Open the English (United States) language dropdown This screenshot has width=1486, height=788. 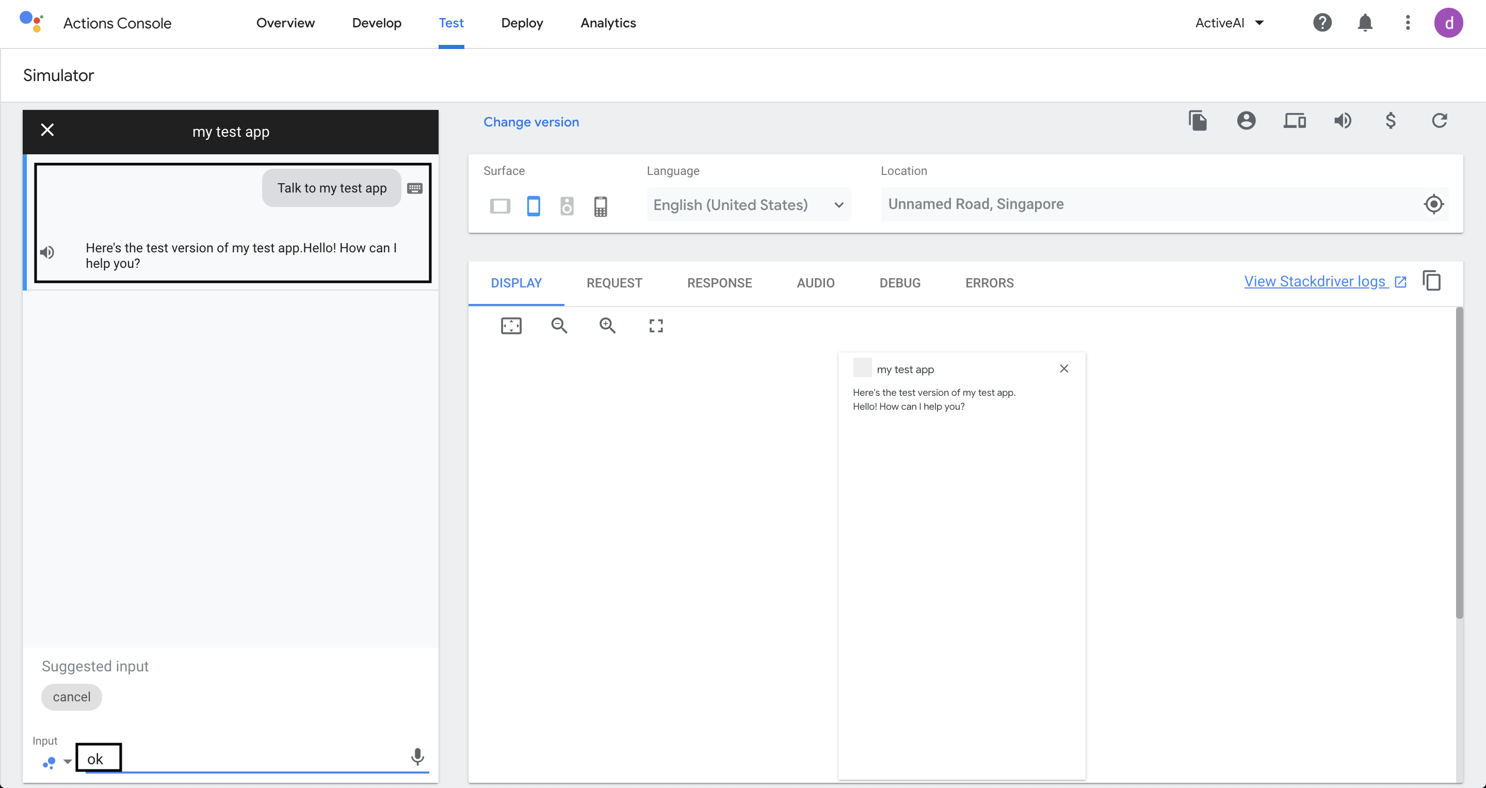coord(748,204)
